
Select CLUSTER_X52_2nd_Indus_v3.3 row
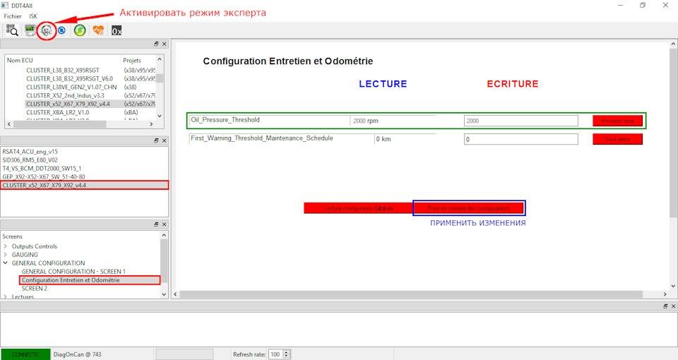(x=65, y=95)
